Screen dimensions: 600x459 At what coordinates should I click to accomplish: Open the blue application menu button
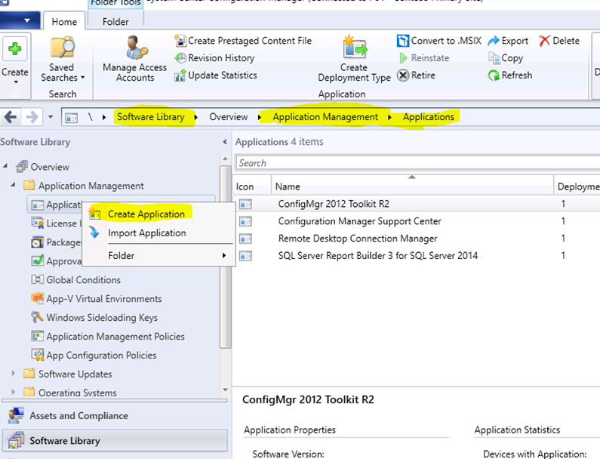20,20
